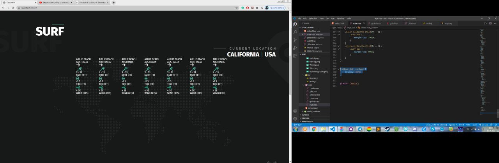The image size is (499, 163).
Task: Open the Run and Debug view
Action: click(x=295, y=48)
